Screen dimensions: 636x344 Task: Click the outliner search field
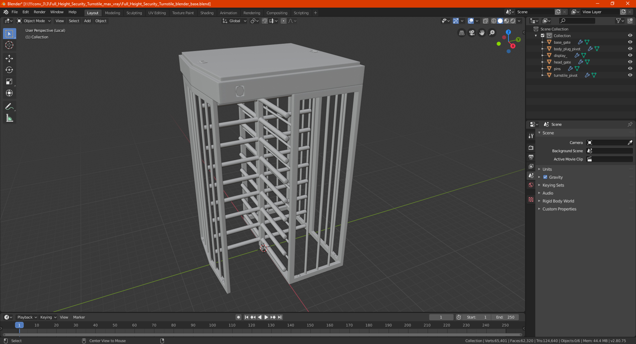577,21
